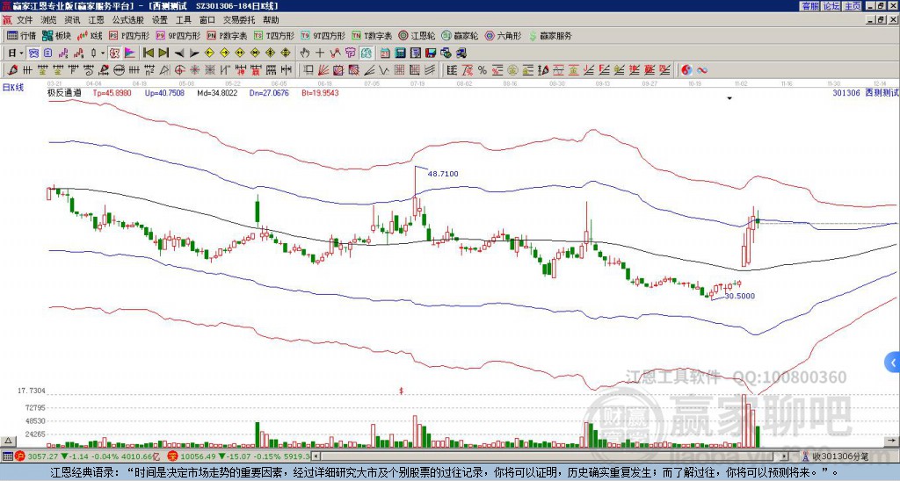Image resolution: width=900 pixels, height=481 pixels.
Task: Click the 301306 西测测试 stock label
Action: [866, 92]
